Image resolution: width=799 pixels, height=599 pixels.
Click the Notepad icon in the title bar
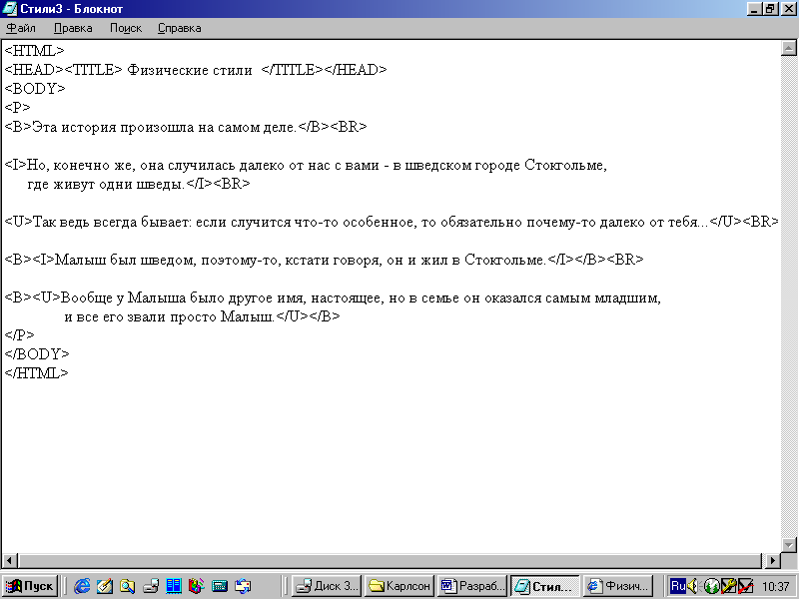pos(9,9)
